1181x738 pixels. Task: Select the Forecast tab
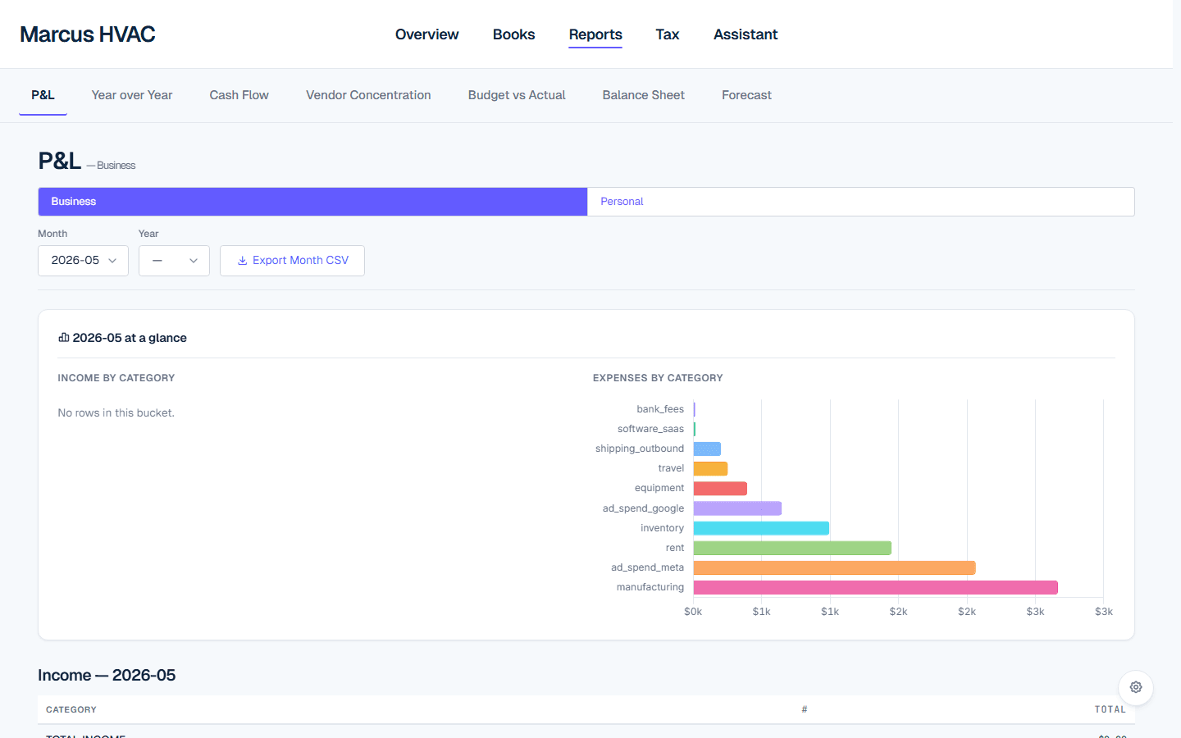click(746, 95)
